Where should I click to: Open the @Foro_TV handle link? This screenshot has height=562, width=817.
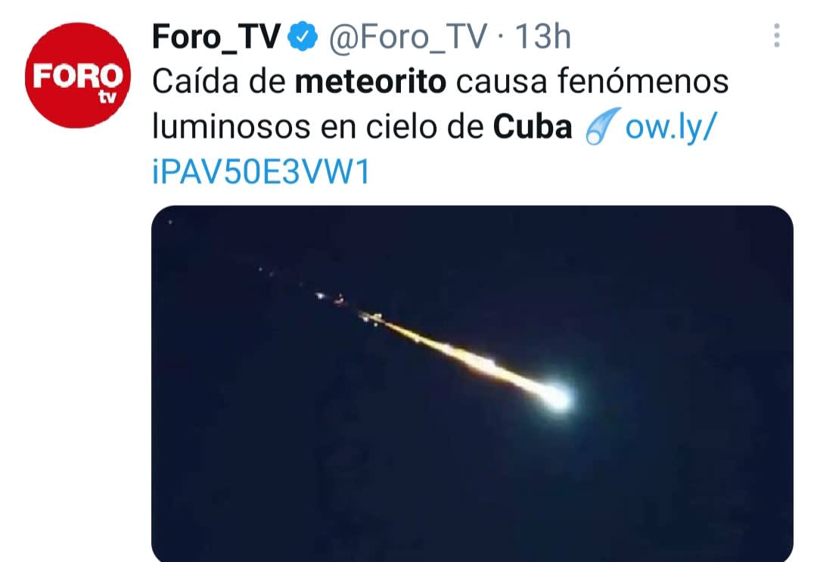[408, 36]
